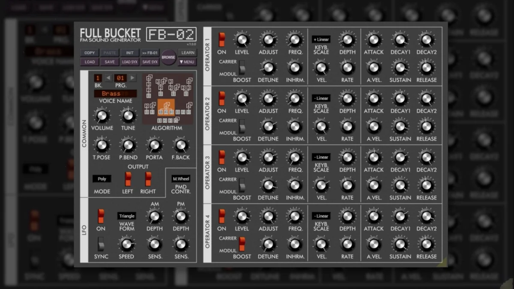Screen dimensions: 514x289
Task: Click the LOAD button
Action: click(x=90, y=62)
